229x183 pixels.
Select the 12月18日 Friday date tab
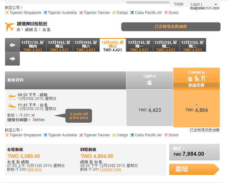click(59, 45)
